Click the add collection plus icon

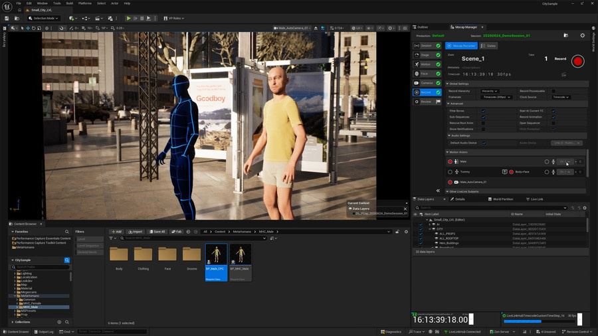[59, 322]
